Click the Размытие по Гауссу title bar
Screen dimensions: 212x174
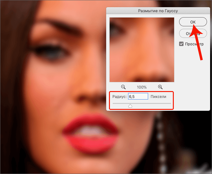click(158, 11)
